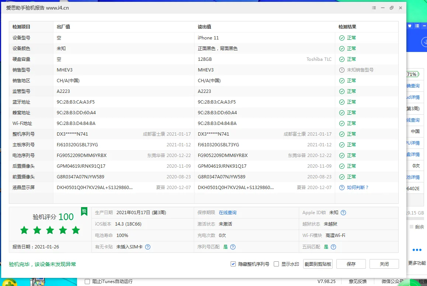Click 检测项目 column header
The width and height of the screenshot is (427, 286).
click(x=21, y=27)
